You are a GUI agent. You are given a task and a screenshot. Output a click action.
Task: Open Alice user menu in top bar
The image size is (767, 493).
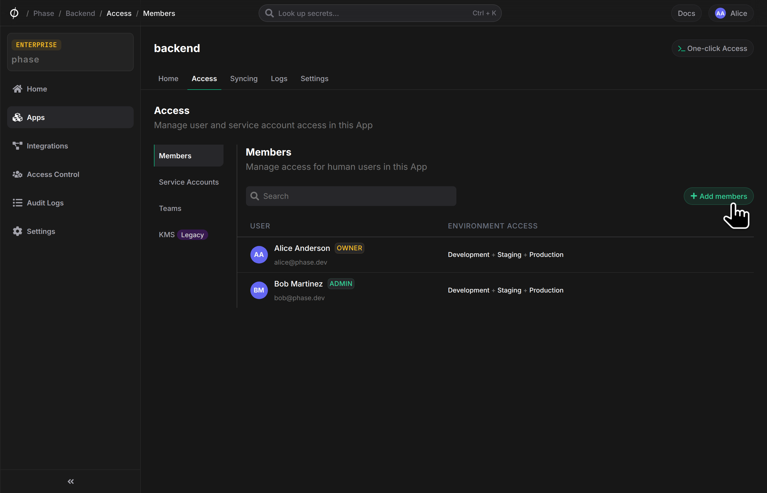coord(731,13)
